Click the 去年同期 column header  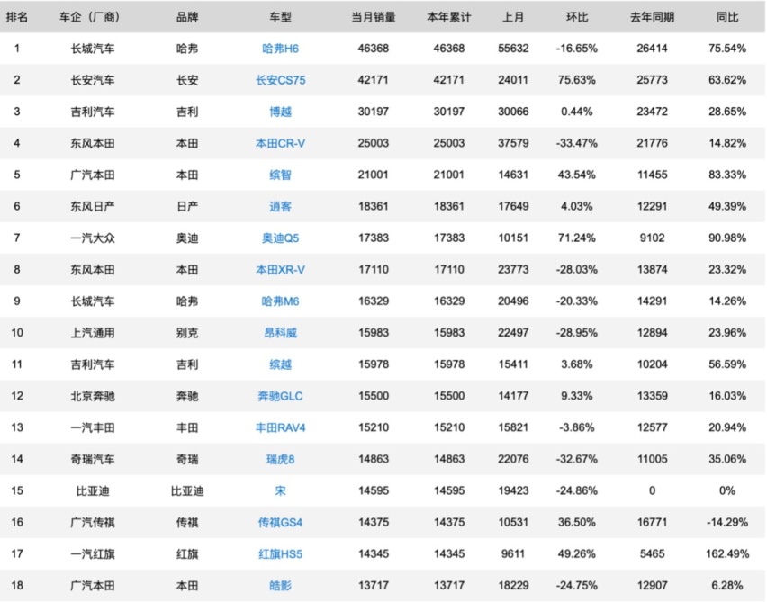pyautogui.click(x=652, y=17)
